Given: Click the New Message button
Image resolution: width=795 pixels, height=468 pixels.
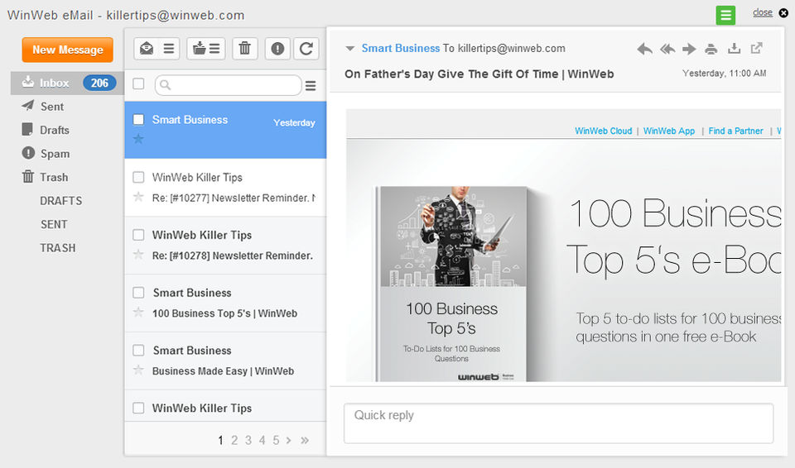Looking at the screenshot, I should pyautogui.click(x=67, y=50).
